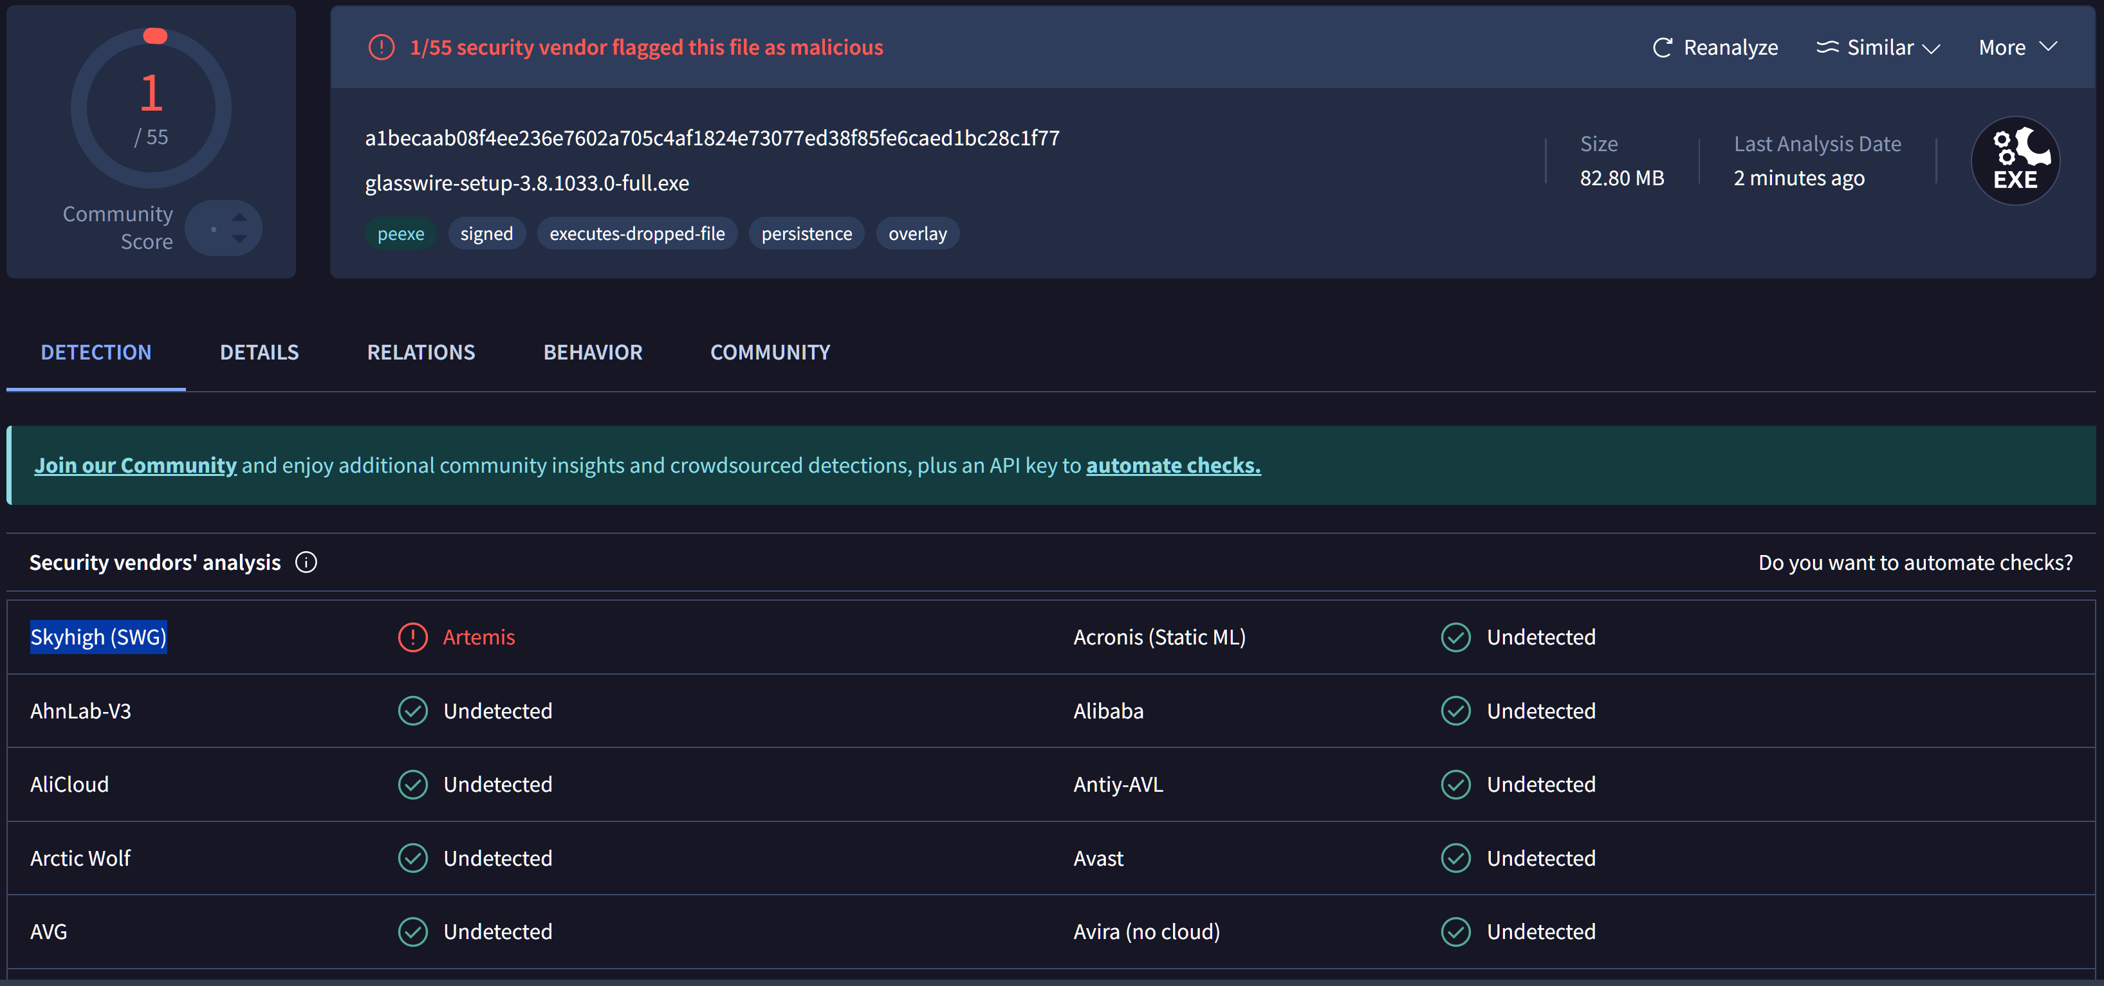Click the EXE file type icon
This screenshot has width=2104, height=986.
point(2015,161)
